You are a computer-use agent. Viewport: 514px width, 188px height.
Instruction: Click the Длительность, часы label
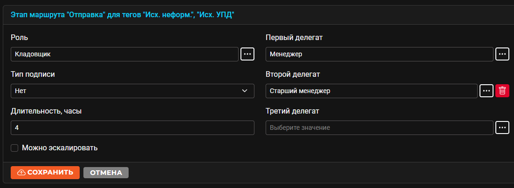tap(46, 111)
